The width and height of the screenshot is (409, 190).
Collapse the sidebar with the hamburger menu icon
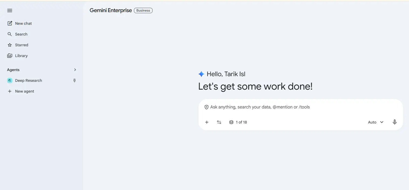tap(10, 10)
